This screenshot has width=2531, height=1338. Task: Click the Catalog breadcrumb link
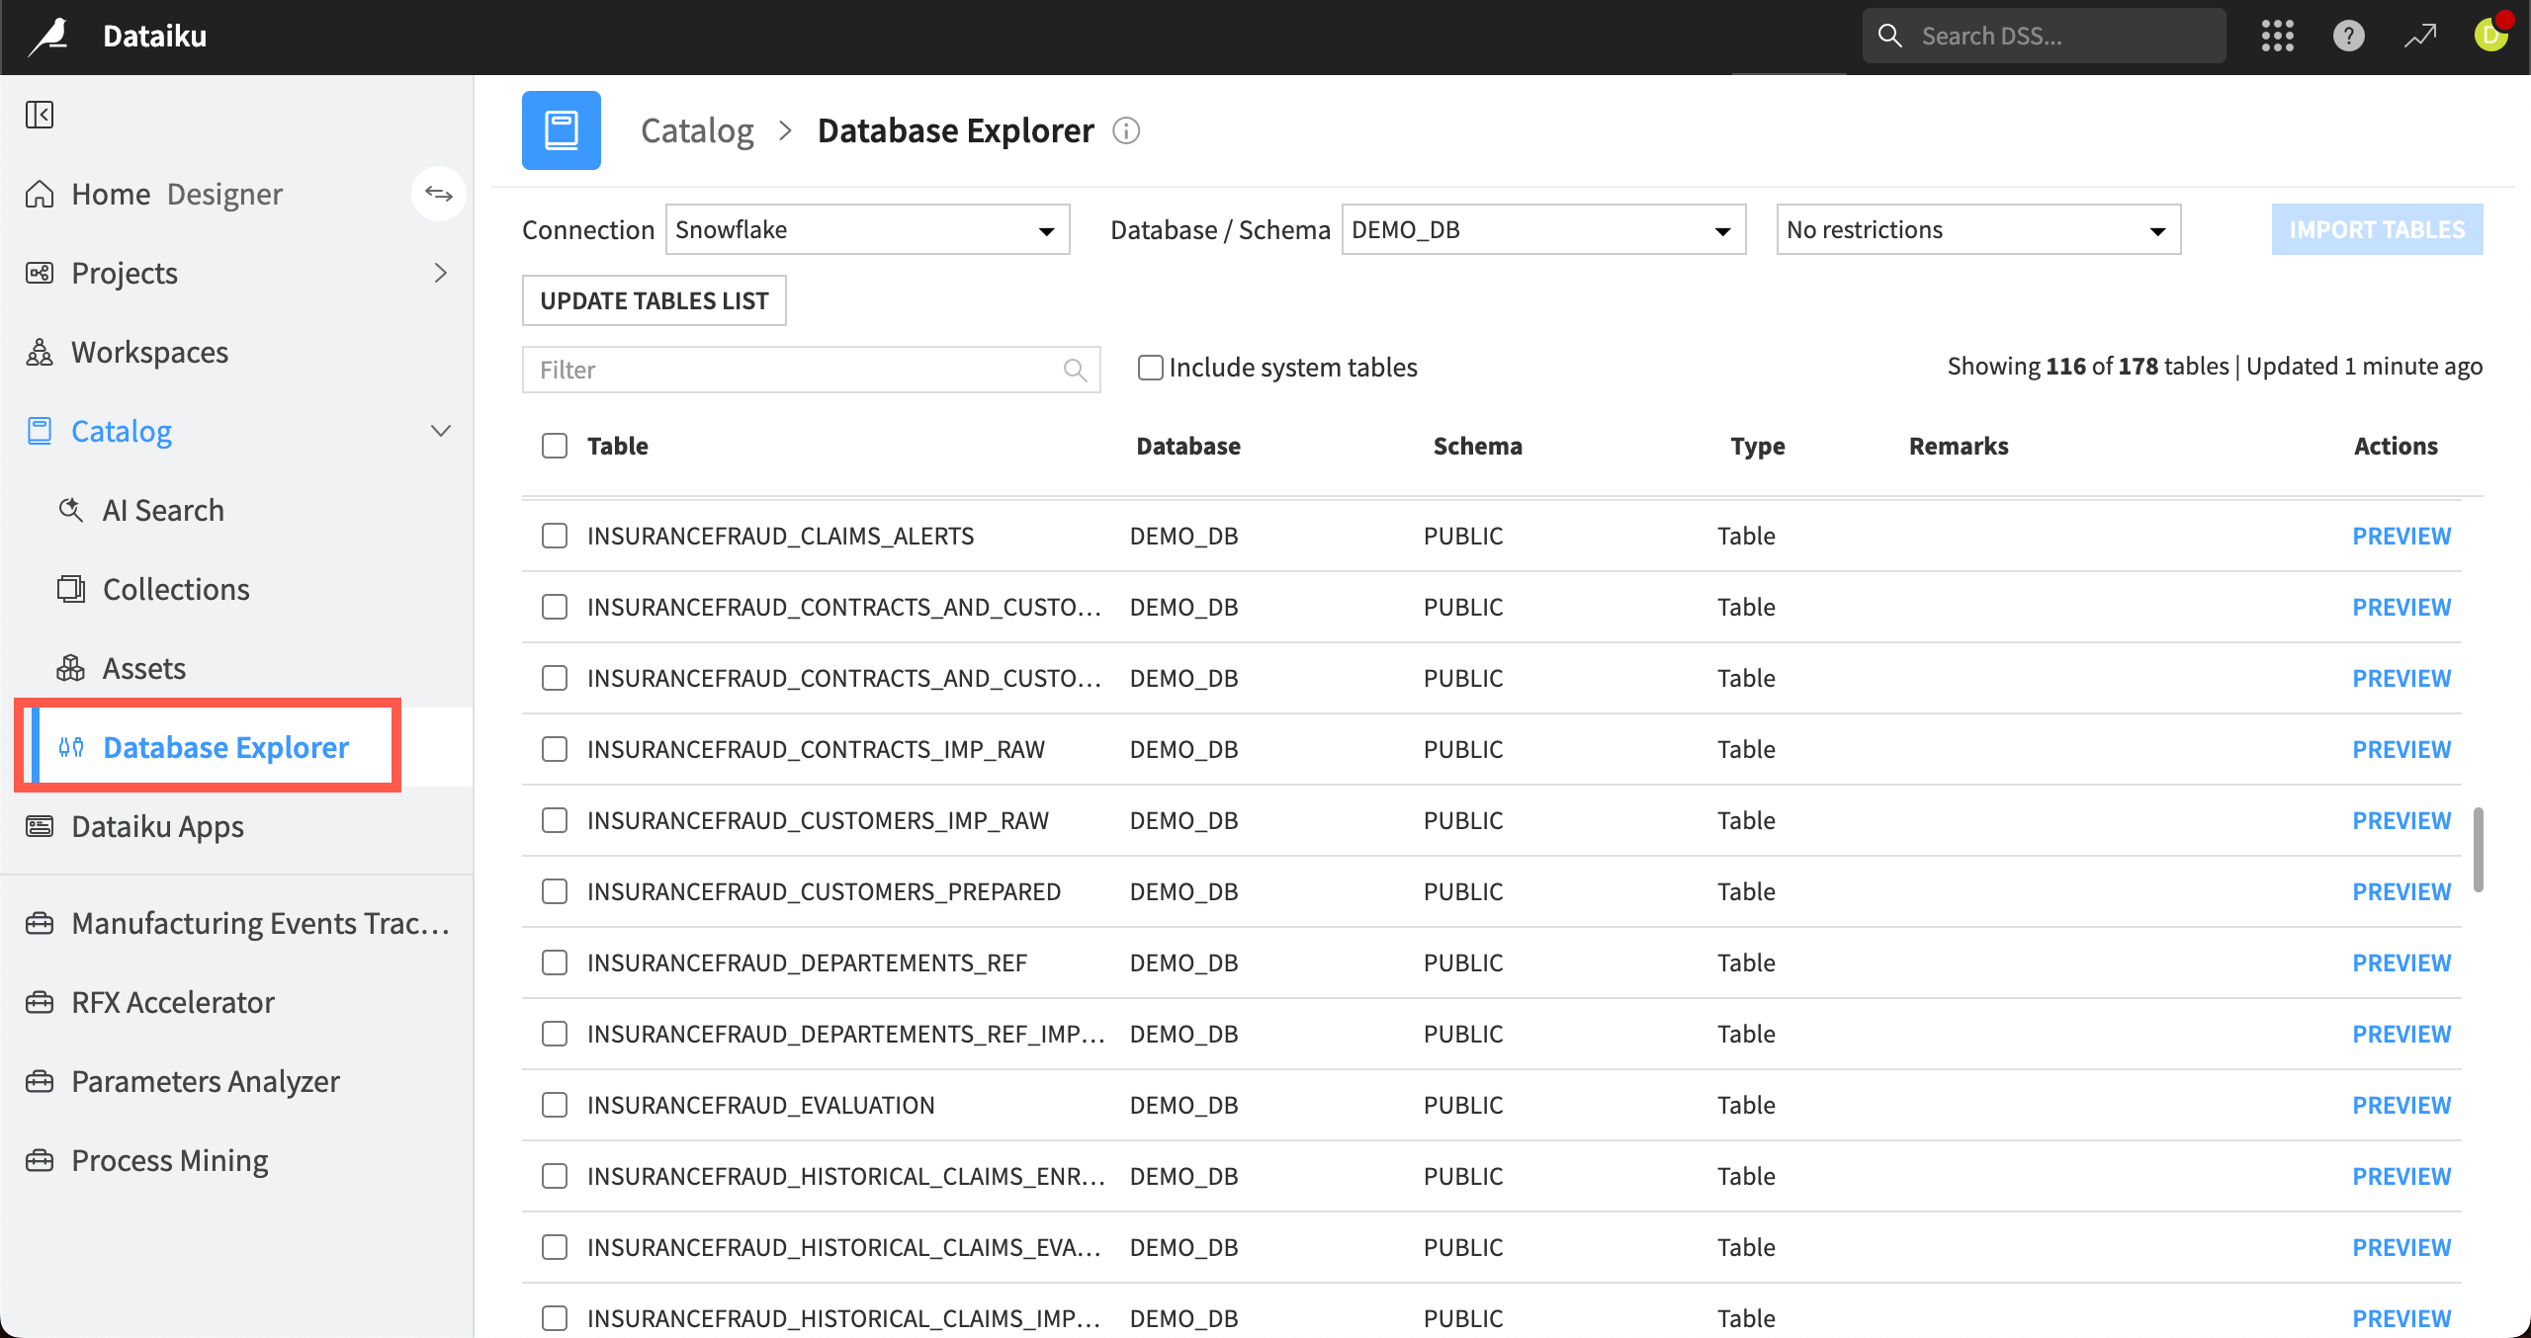pos(697,130)
